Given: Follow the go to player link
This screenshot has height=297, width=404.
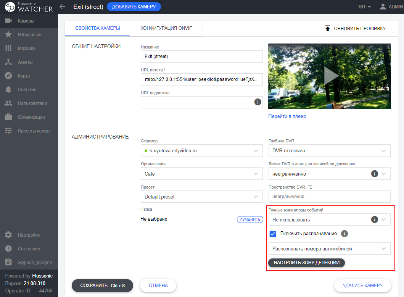Looking at the screenshot, I should [x=287, y=116].
